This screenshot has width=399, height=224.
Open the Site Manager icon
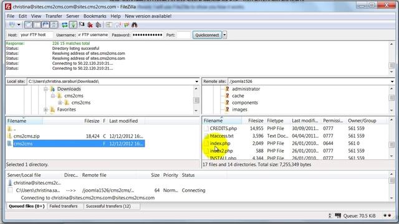pyautogui.click(x=12, y=25)
